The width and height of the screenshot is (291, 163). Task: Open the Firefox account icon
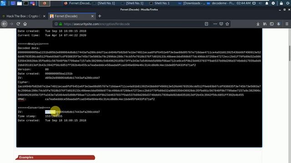pyautogui.click(x=279, y=24)
